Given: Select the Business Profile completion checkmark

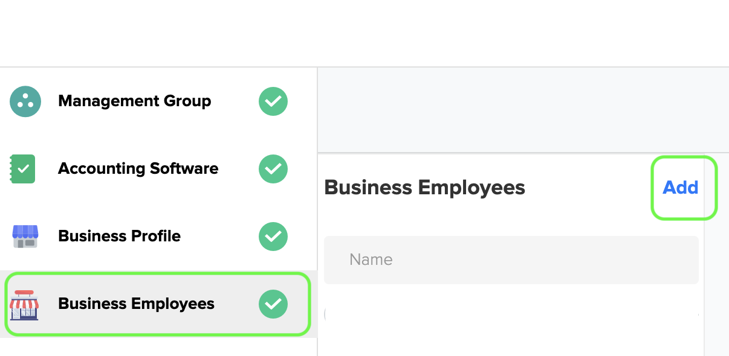Looking at the screenshot, I should coord(273,237).
